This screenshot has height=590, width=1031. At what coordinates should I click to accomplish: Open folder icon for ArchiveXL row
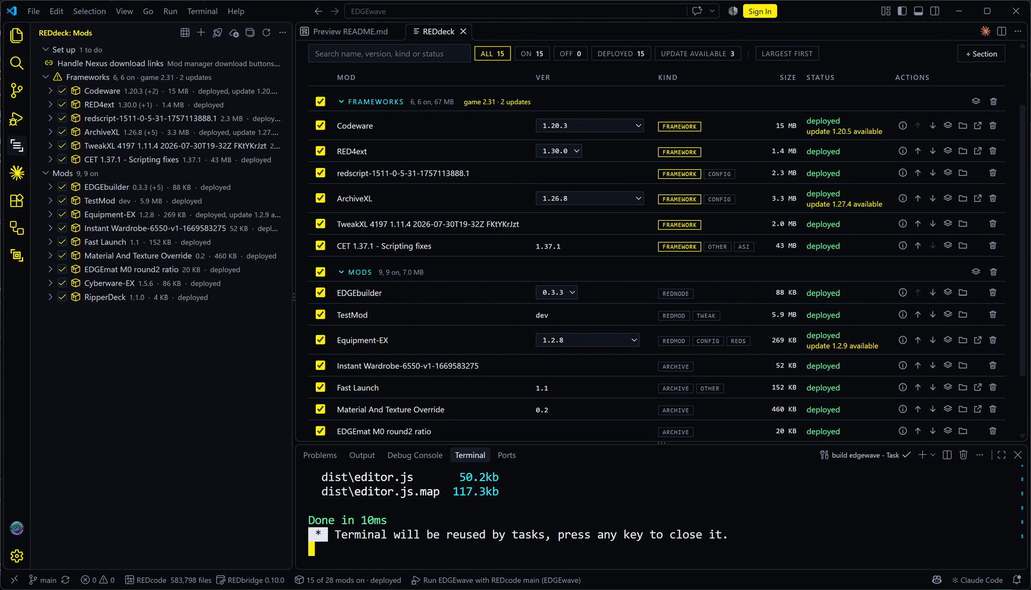[x=963, y=198]
